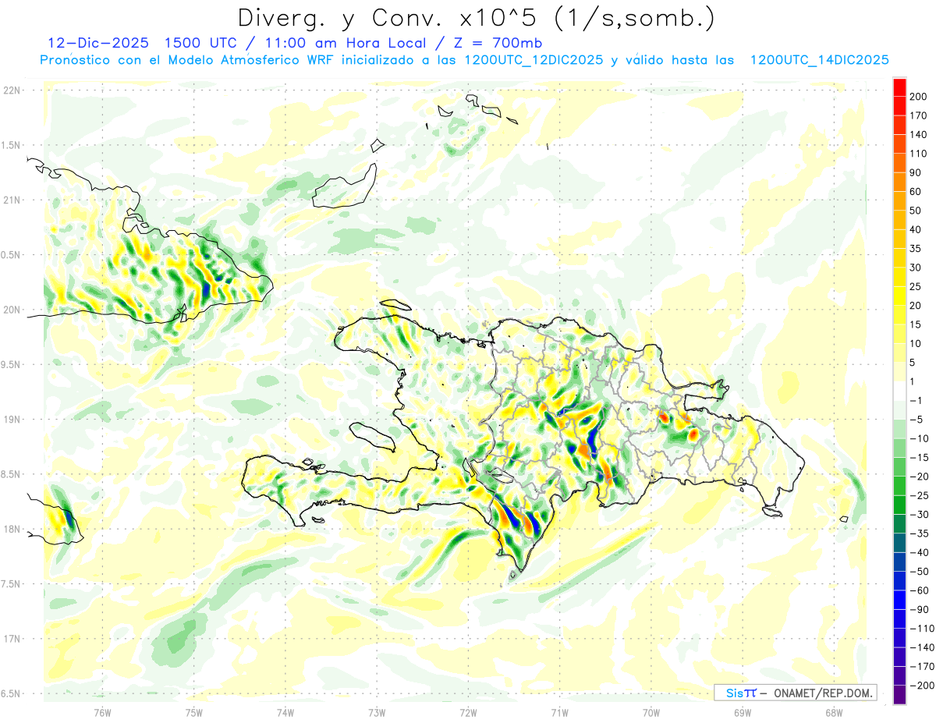The height and width of the screenshot is (723, 936).
Task: Click the '-110' colorbar value
Action: (922, 629)
